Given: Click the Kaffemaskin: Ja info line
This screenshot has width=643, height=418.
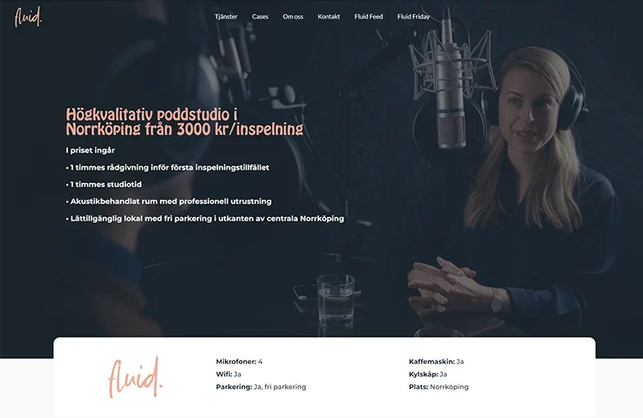Looking at the screenshot, I should click(436, 361).
